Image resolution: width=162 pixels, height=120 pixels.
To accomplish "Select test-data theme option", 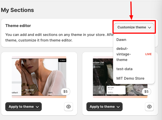I will point(134,69).
